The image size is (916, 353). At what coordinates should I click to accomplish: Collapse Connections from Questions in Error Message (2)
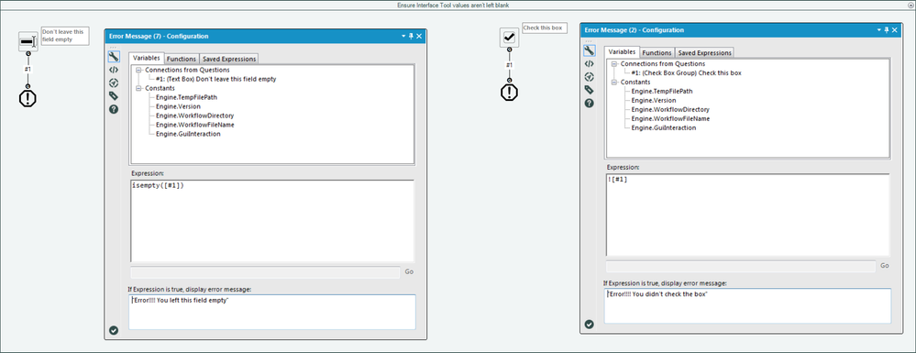[614, 64]
